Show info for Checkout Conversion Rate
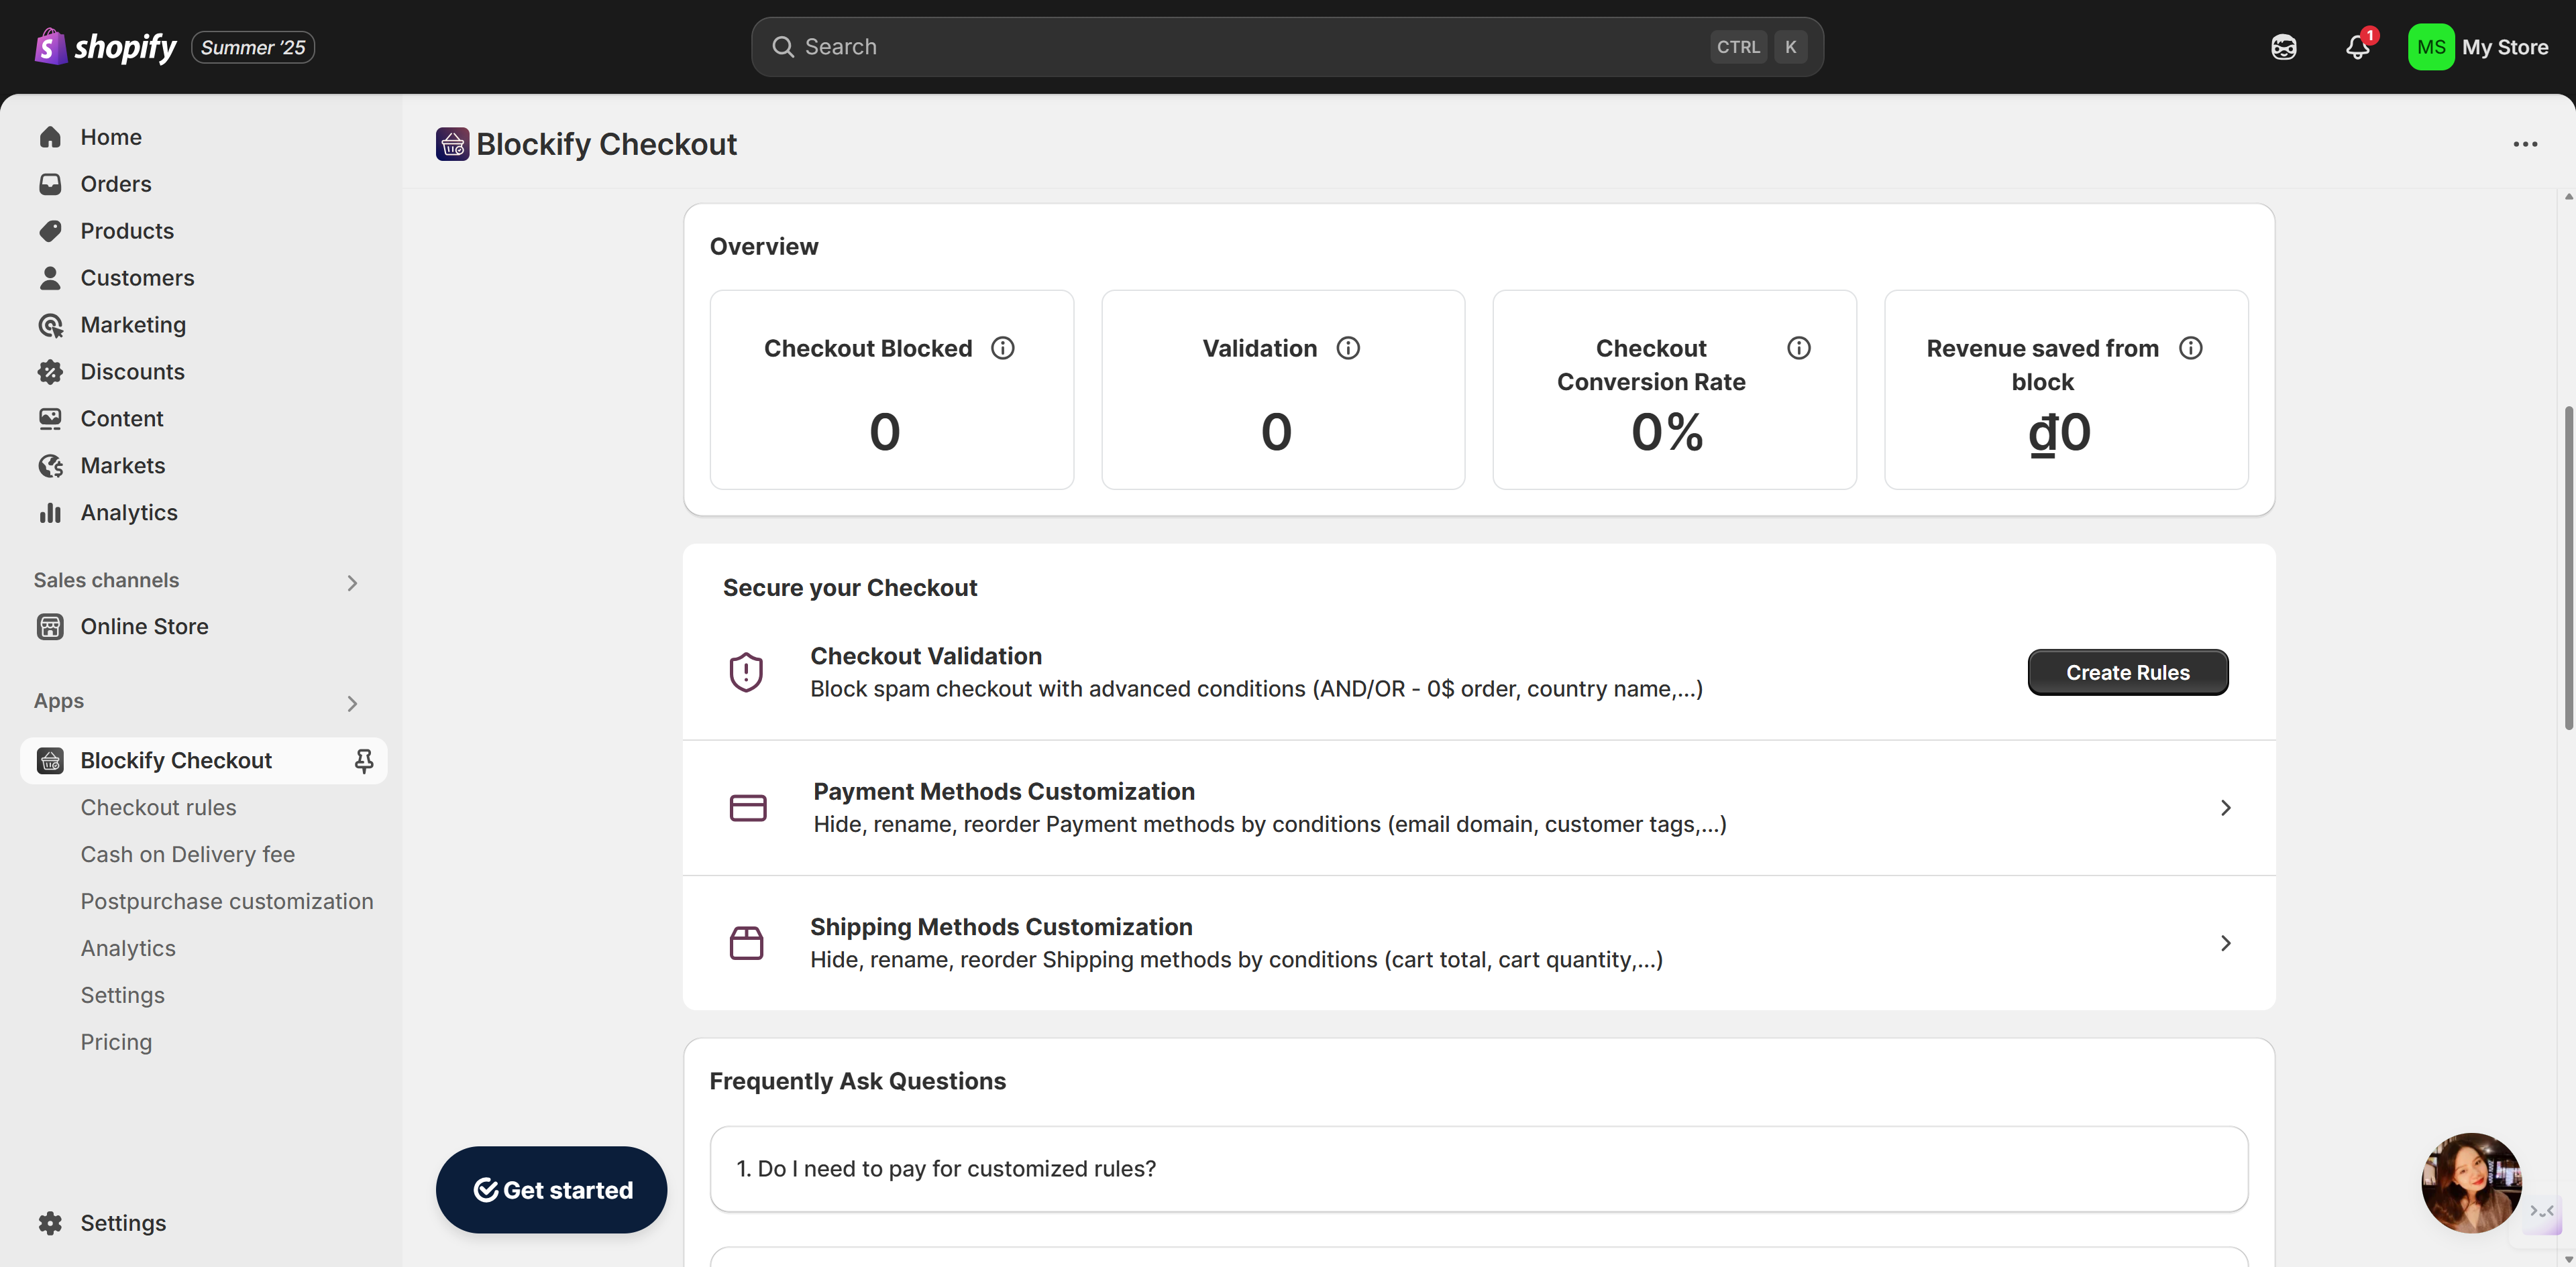Image resolution: width=2576 pixels, height=1267 pixels. point(1798,348)
